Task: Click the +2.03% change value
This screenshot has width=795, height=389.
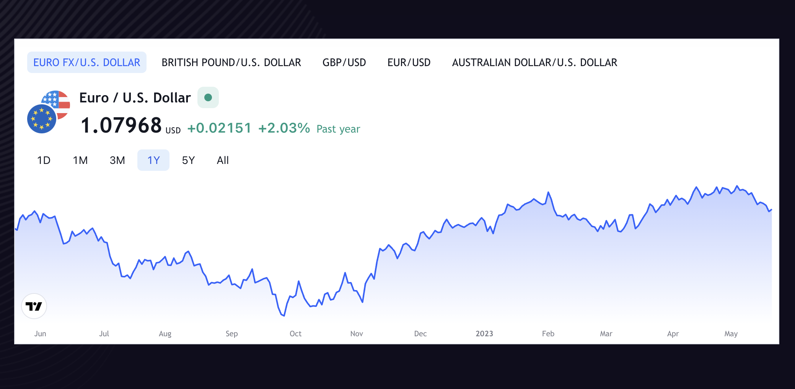Action: (x=284, y=128)
